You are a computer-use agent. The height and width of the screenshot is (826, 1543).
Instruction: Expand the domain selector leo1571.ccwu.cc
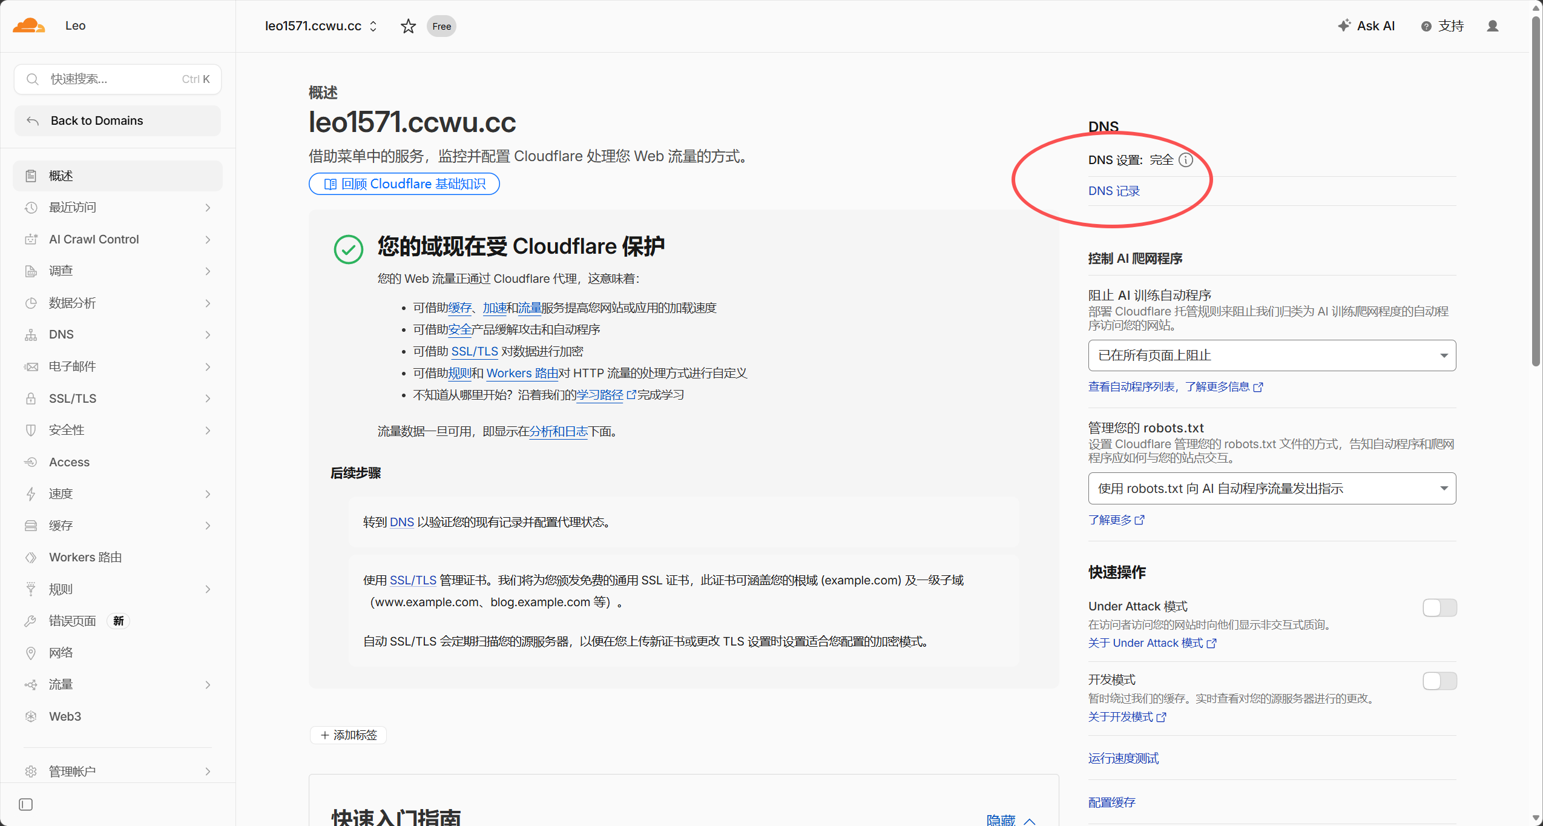pyautogui.click(x=321, y=26)
